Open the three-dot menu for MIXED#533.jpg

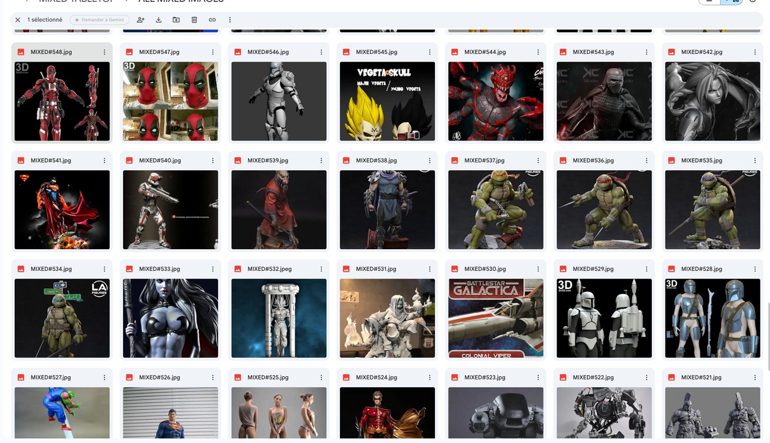coord(213,269)
